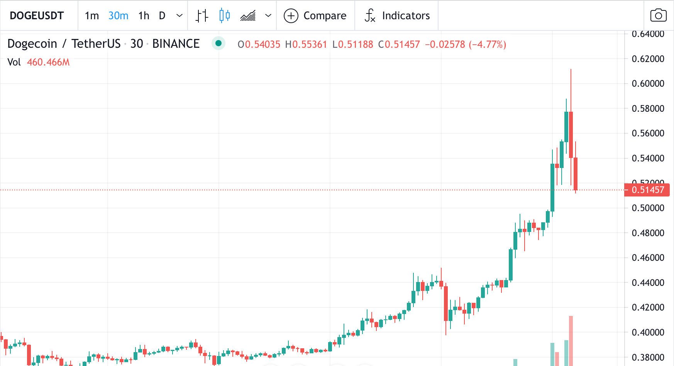Click the Vol 460.466M volume legend
674x366 pixels.
click(39, 62)
